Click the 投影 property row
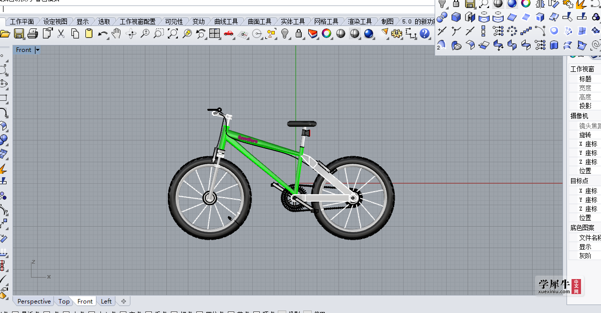 [585, 106]
